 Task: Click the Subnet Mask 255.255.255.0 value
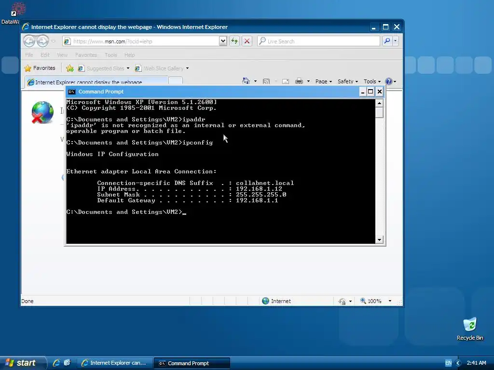pyautogui.click(x=261, y=195)
